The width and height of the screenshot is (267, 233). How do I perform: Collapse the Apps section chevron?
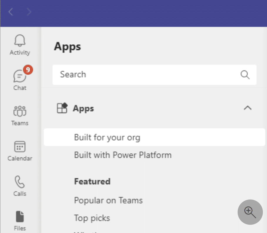248,108
